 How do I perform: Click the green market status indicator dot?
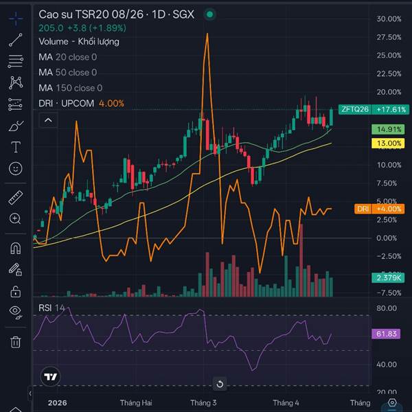point(209,14)
